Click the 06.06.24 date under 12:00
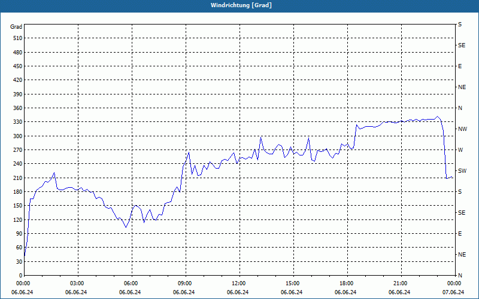 [x=238, y=292]
